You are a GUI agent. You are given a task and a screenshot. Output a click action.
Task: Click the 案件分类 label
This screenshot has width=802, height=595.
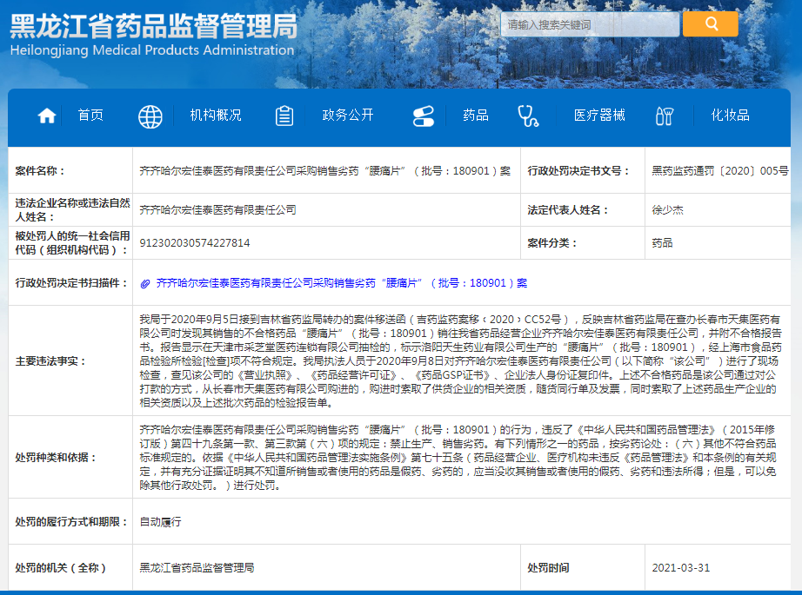click(551, 242)
